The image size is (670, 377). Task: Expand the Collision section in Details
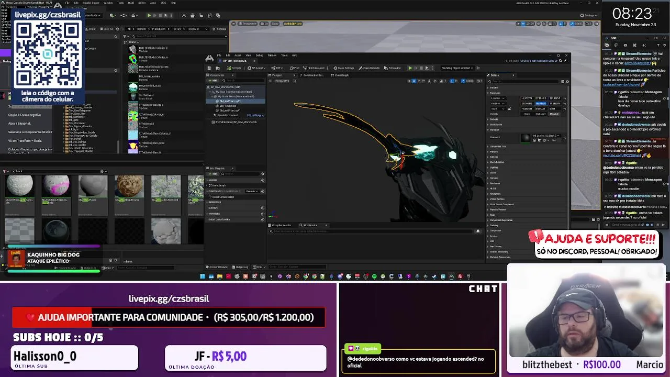488,157
